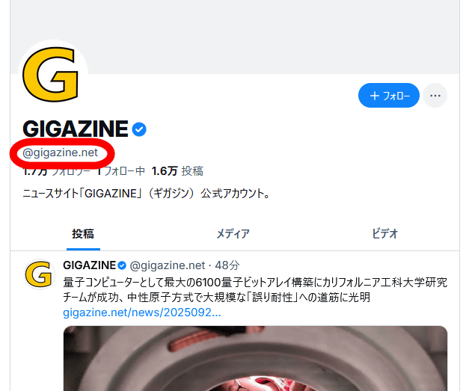
Task: Click the @gigazine.net handle under profile name
Action: point(60,153)
